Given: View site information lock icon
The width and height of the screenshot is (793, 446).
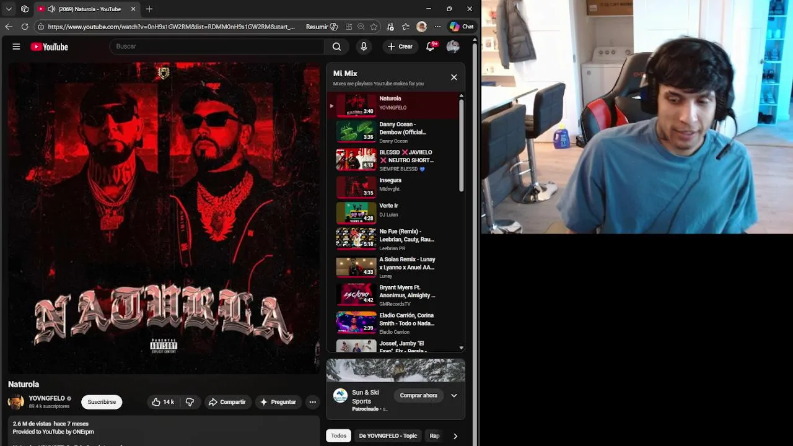Looking at the screenshot, I should 41,27.
